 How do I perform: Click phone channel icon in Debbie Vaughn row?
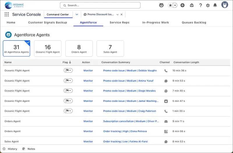point(166,71)
